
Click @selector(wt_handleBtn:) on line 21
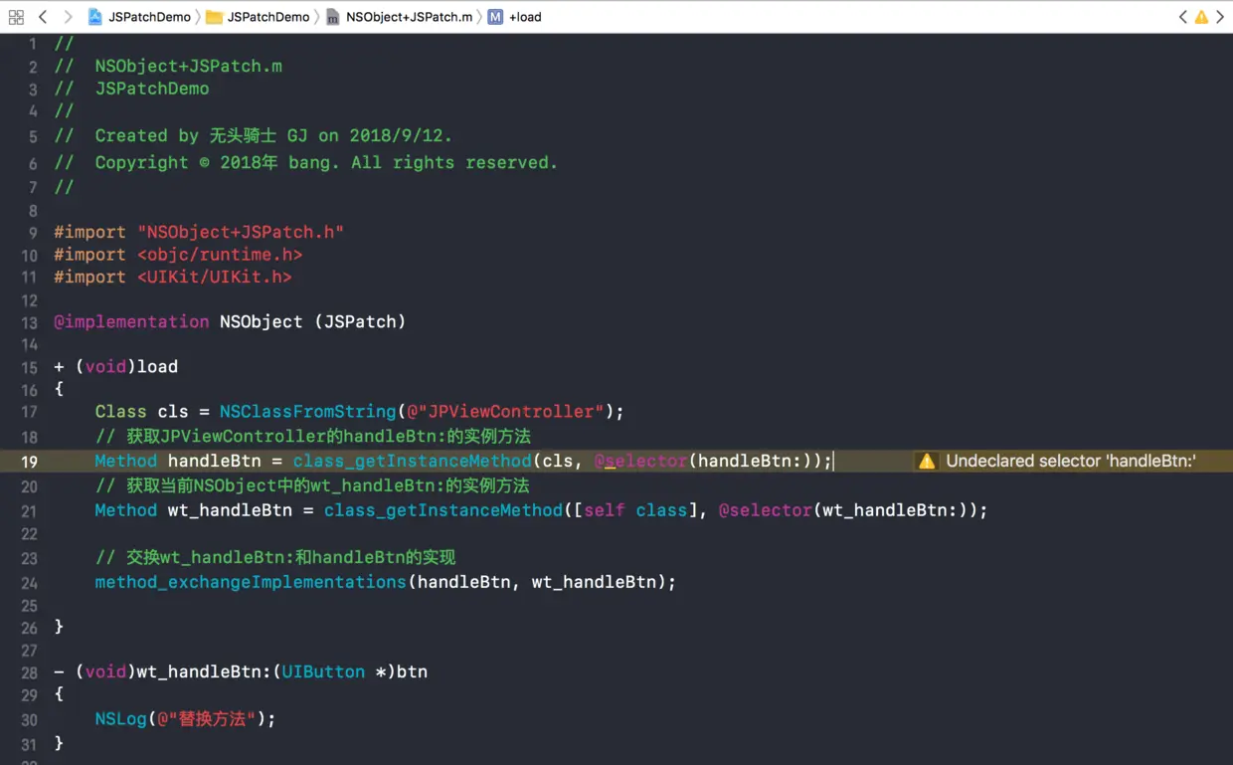click(x=847, y=510)
